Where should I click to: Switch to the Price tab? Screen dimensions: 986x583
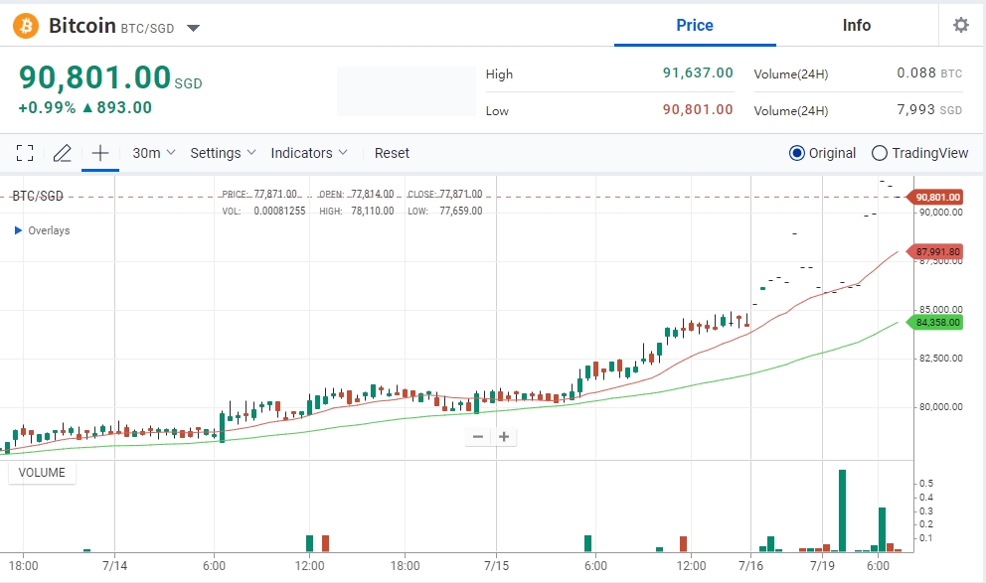click(x=694, y=26)
